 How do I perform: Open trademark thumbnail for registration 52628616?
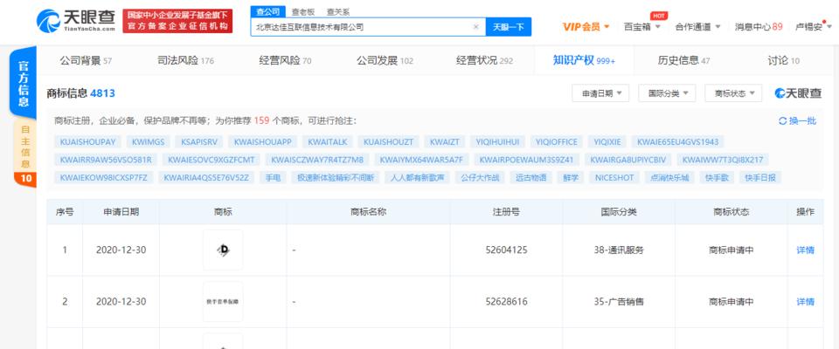(223, 301)
